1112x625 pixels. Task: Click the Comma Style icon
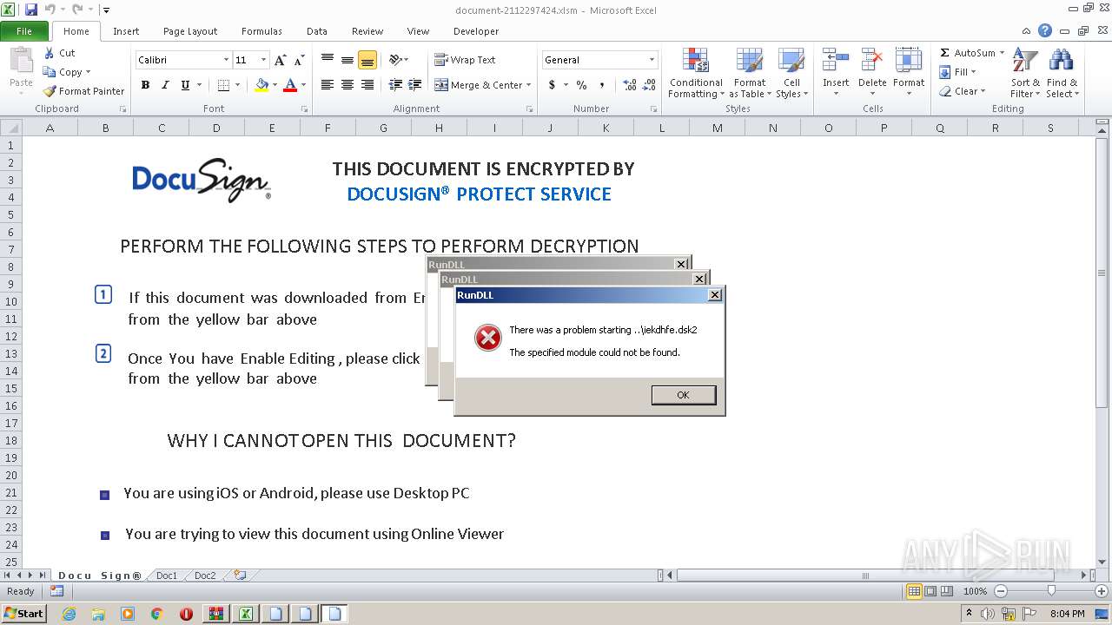coord(601,85)
